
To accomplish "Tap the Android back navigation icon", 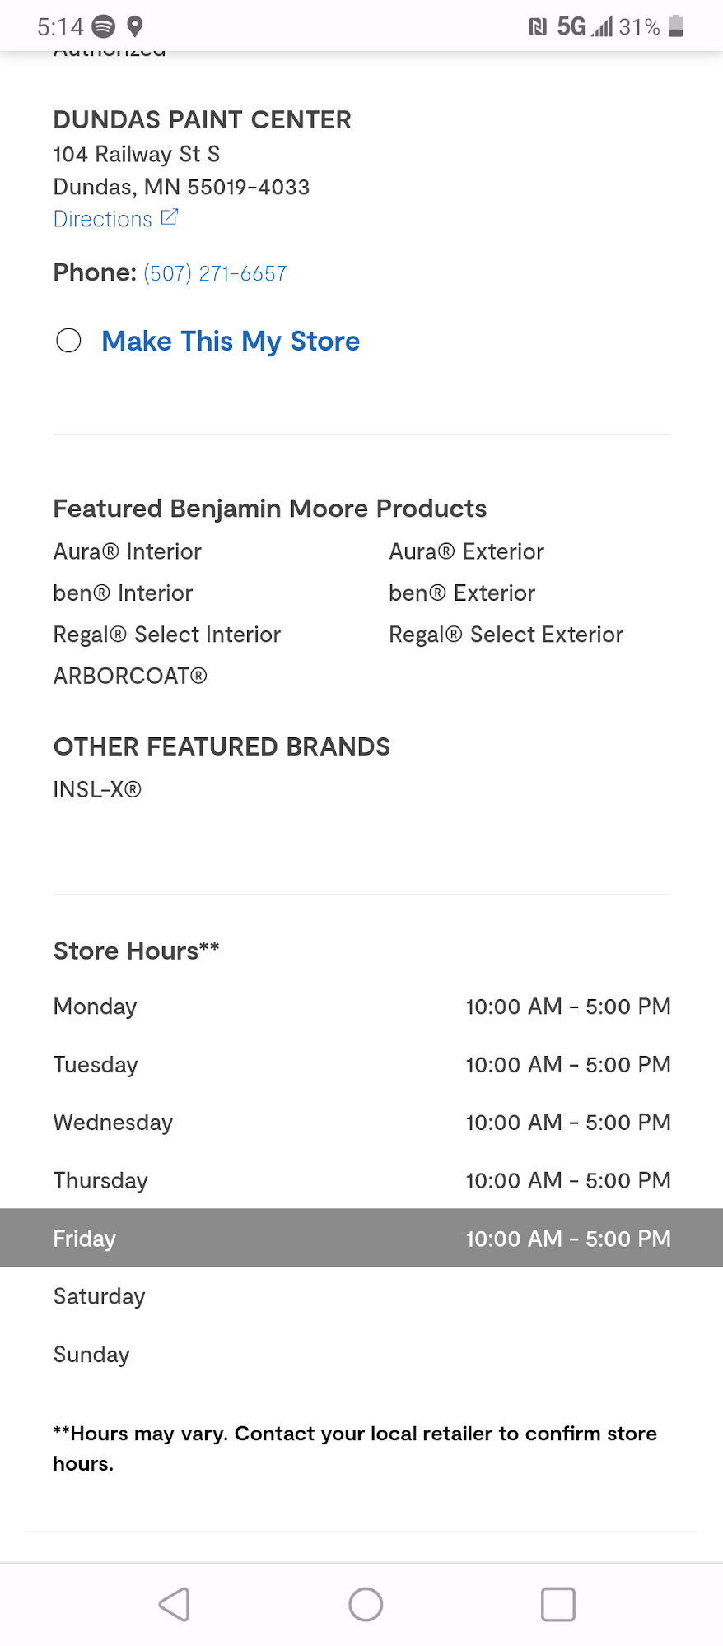I will pos(175,1604).
